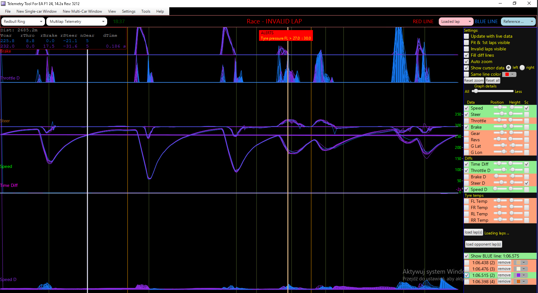Open New Multi-Car Window
This screenshot has width=538, height=293.
[x=82, y=11]
